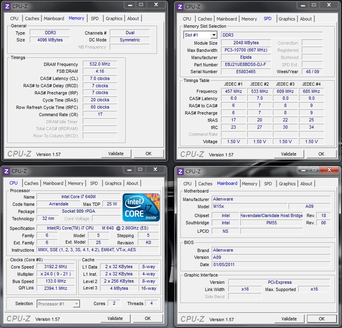Click the processor name Intel Core i7 640M
Screen dimensions: 342x328
(78, 197)
